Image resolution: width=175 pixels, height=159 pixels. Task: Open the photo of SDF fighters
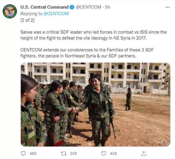pyautogui.click(x=95, y=104)
